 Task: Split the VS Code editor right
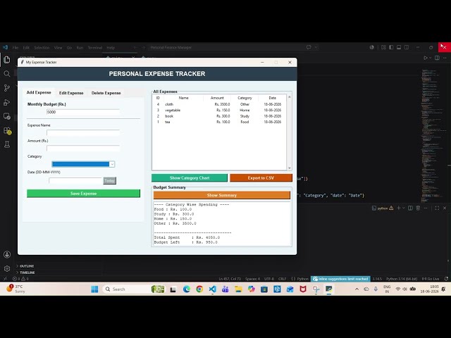click(437, 58)
